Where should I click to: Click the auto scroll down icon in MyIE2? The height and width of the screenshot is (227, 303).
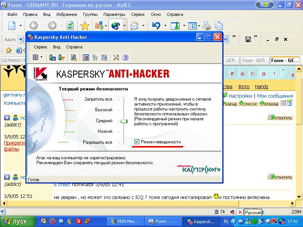(175, 25)
